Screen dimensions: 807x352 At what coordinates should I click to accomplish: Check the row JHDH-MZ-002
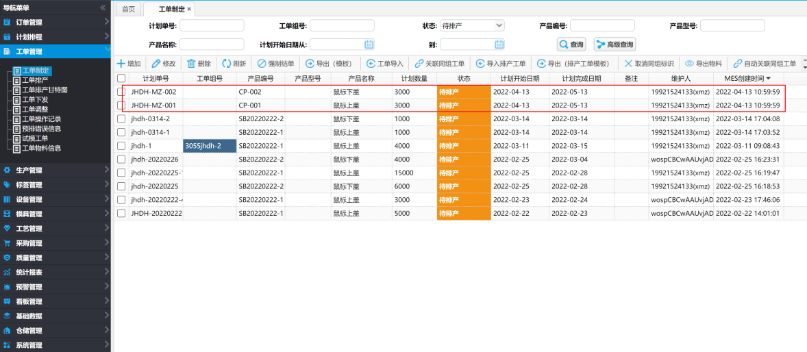121,92
